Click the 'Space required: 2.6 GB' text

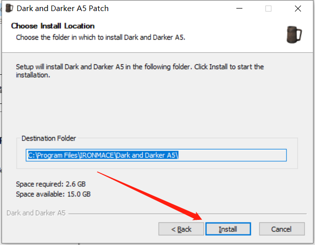click(51, 184)
